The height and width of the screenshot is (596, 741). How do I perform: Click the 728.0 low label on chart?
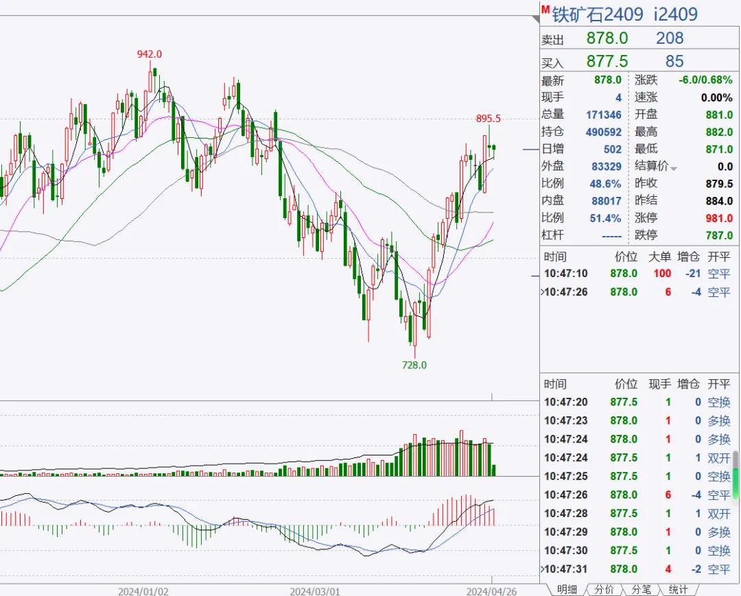click(414, 365)
